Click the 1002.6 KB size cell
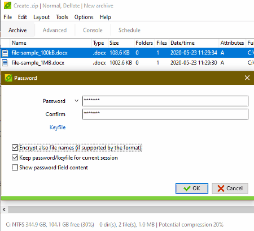This screenshot has width=254, height=231. (x=121, y=63)
